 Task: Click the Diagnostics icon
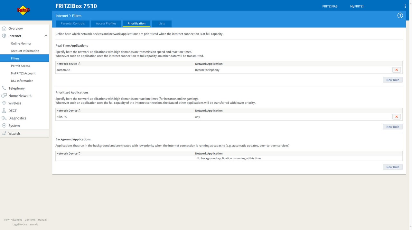pyautogui.click(x=4, y=118)
